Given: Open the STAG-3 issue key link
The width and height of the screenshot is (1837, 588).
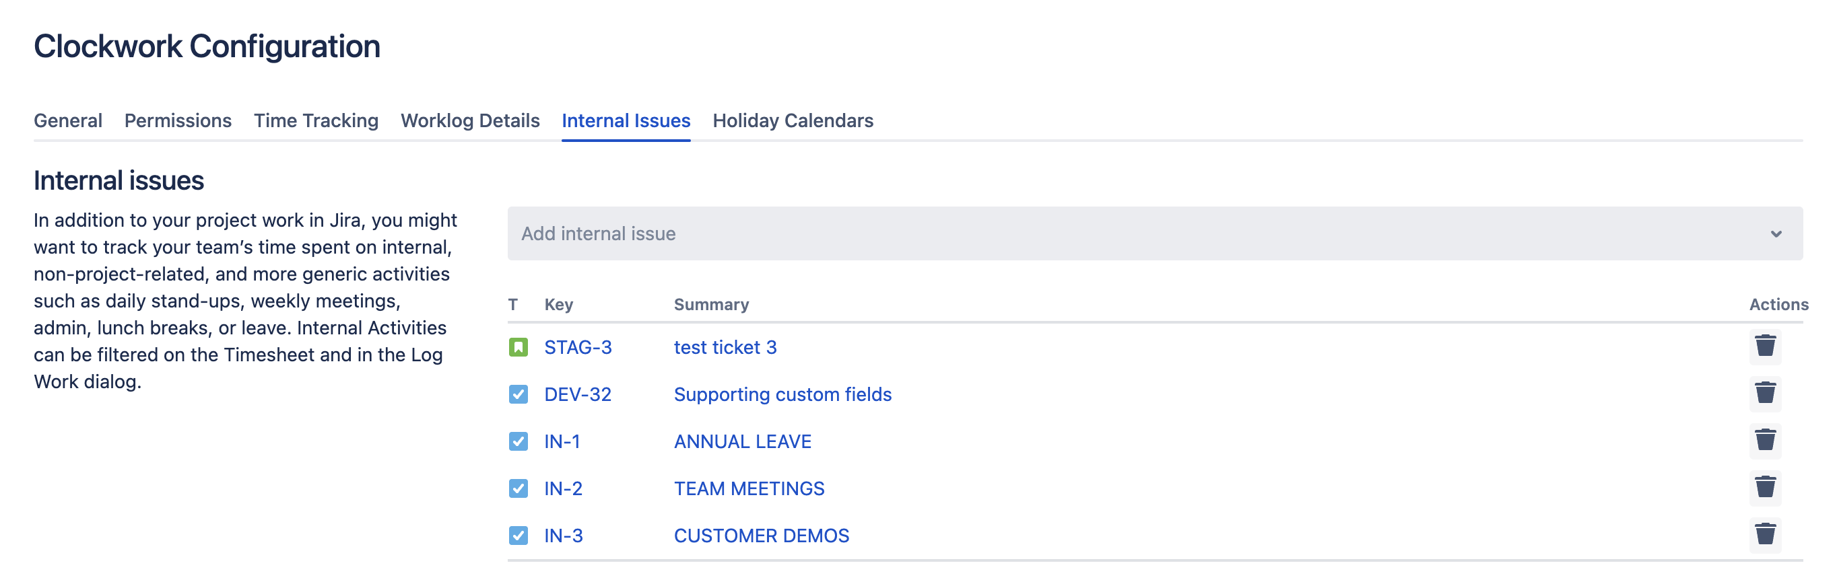Looking at the screenshot, I should click(x=578, y=347).
